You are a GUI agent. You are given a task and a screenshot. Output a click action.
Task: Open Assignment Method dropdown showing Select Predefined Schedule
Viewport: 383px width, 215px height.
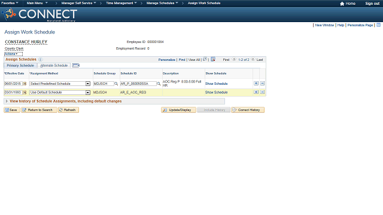pos(88,84)
